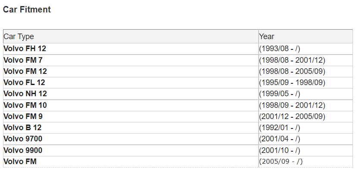Click the Volvo 9900 cell
Viewport: 359px width, 183px height.
131,151
